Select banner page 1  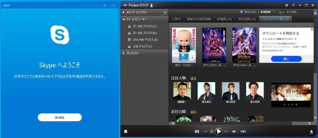click(285, 105)
